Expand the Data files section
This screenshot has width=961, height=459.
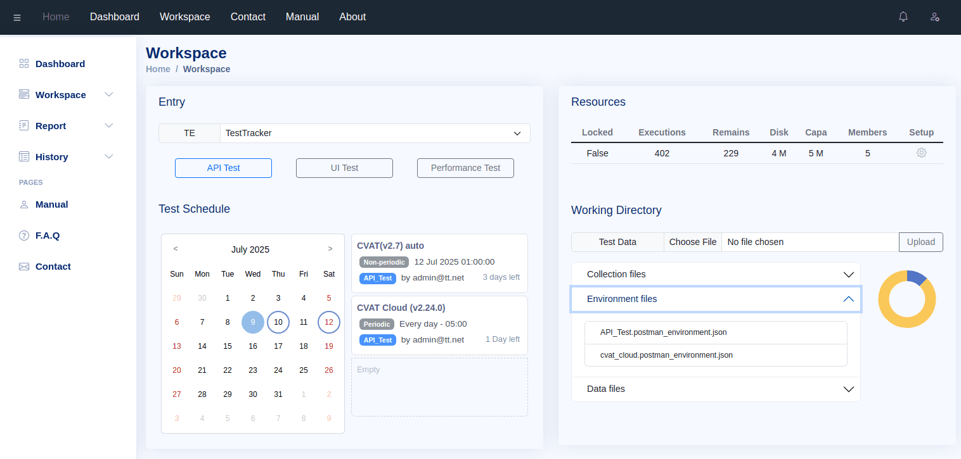[x=716, y=389]
